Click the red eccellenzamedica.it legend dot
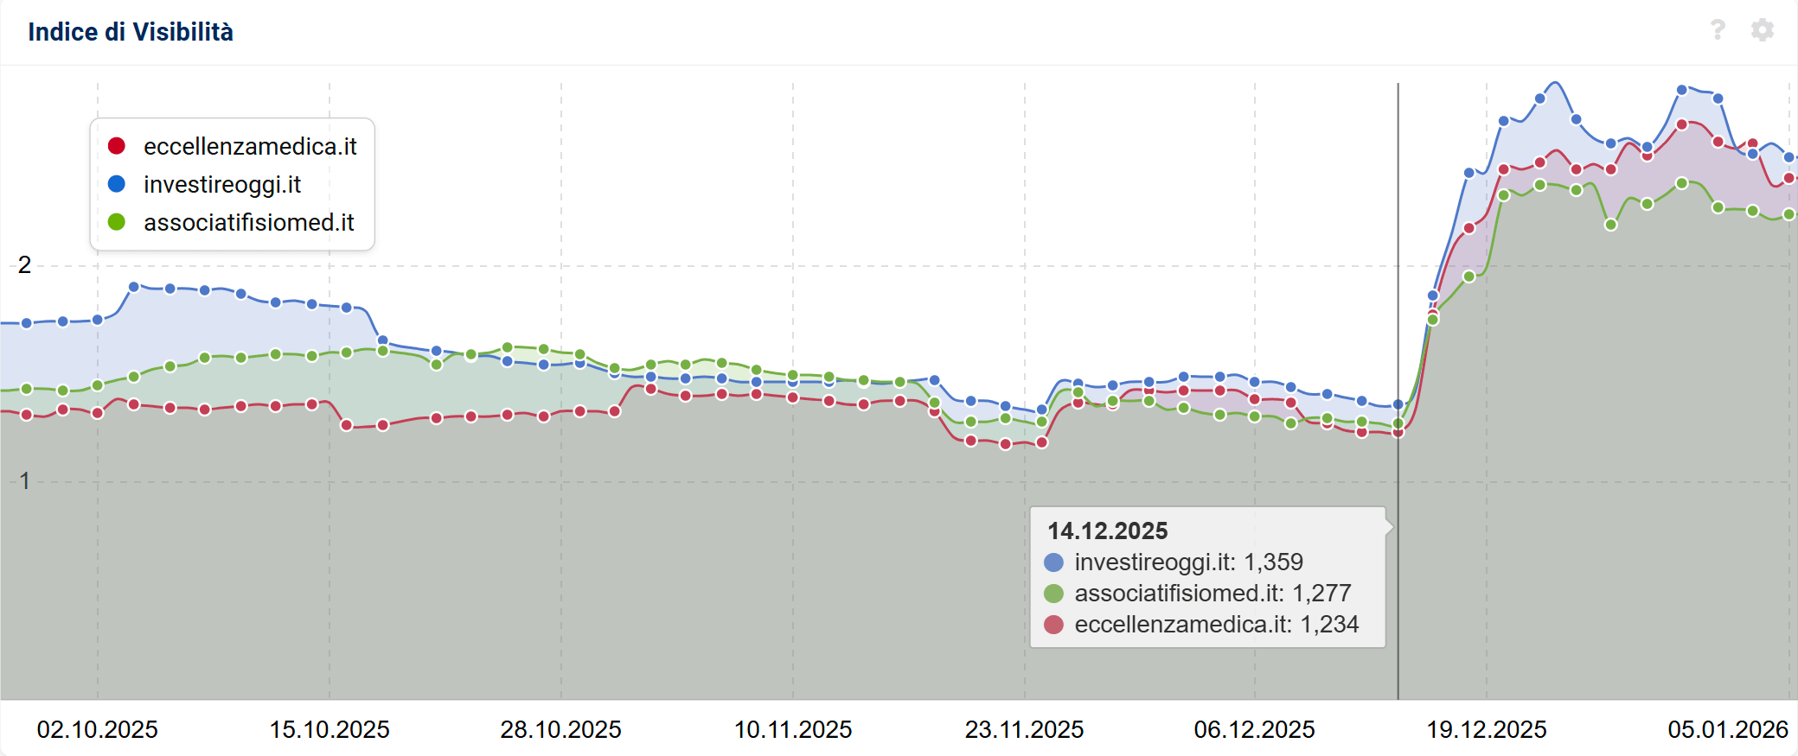The width and height of the screenshot is (1798, 756). (117, 146)
